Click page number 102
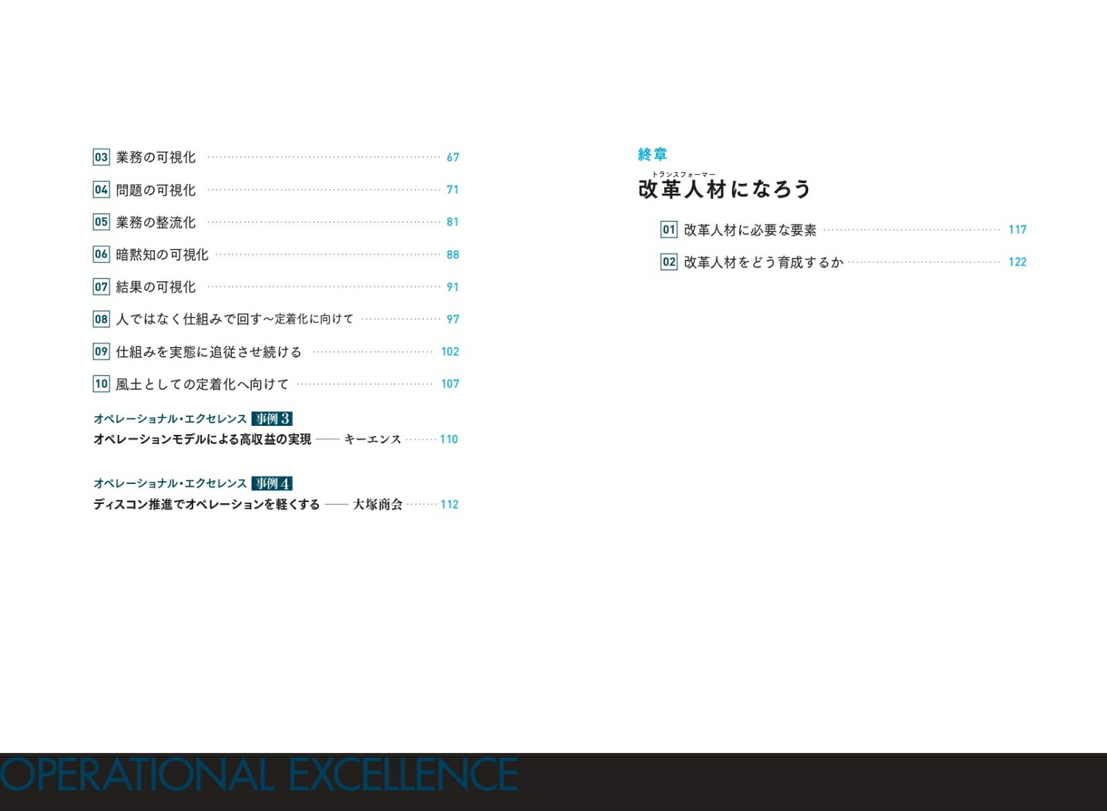This screenshot has width=1107, height=811. click(450, 351)
